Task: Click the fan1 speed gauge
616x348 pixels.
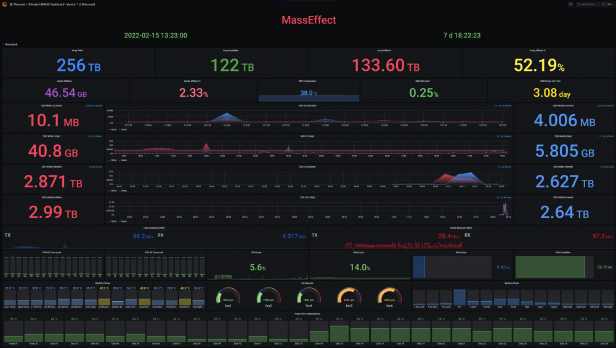Action: [228, 296]
